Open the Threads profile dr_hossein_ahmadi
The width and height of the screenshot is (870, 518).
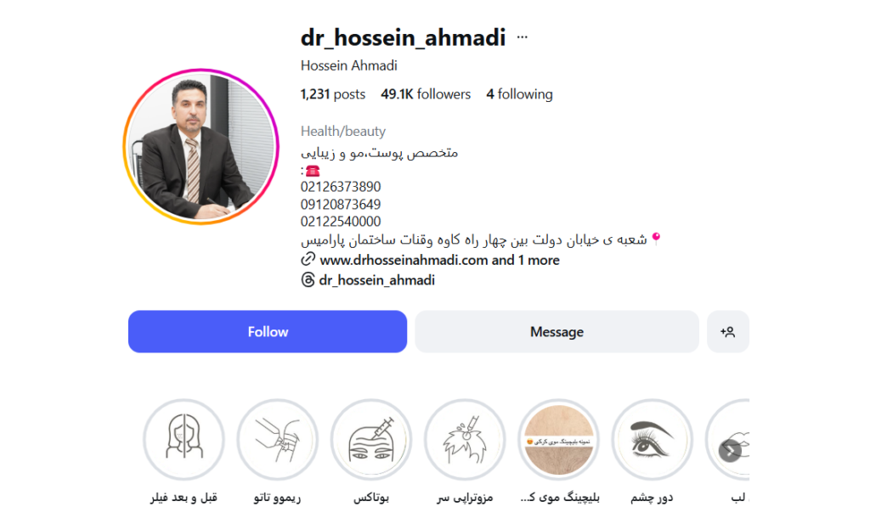pos(376,280)
